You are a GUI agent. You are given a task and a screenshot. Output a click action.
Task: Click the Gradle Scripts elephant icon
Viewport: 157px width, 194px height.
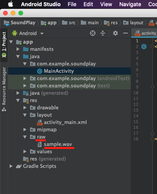[19, 166]
